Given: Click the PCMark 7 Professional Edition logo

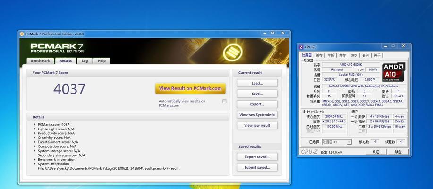Looking at the screenshot, I should [57, 48].
